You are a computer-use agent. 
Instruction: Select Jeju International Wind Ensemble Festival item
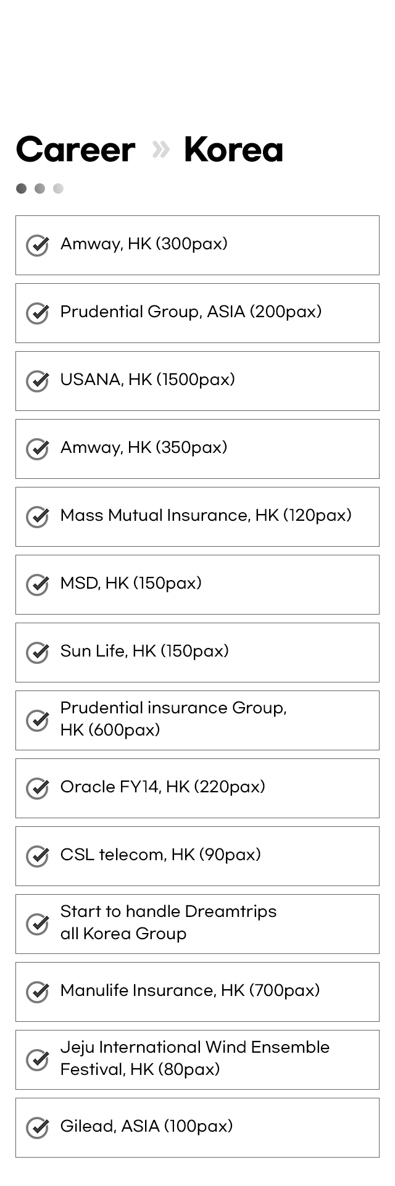click(197, 1060)
